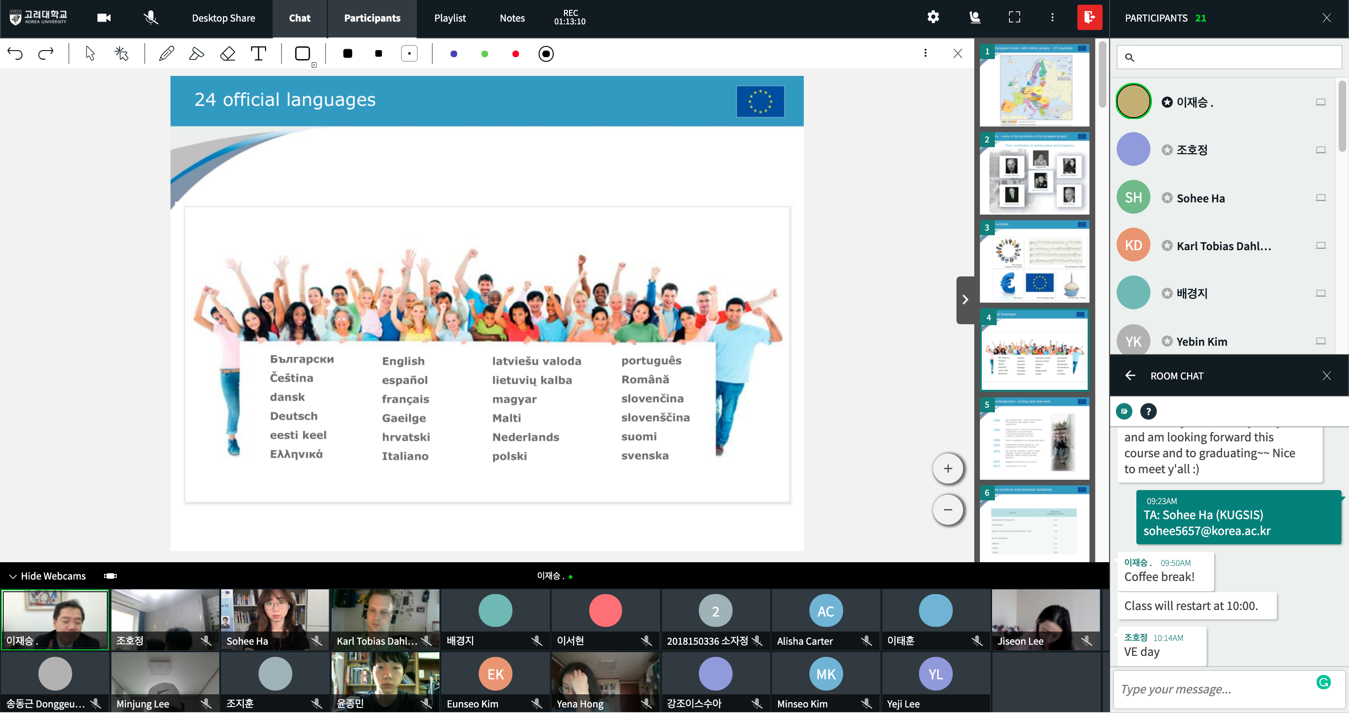Screen dimensions: 1349x714
Task: Unmute the microphone
Action: pos(151,18)
